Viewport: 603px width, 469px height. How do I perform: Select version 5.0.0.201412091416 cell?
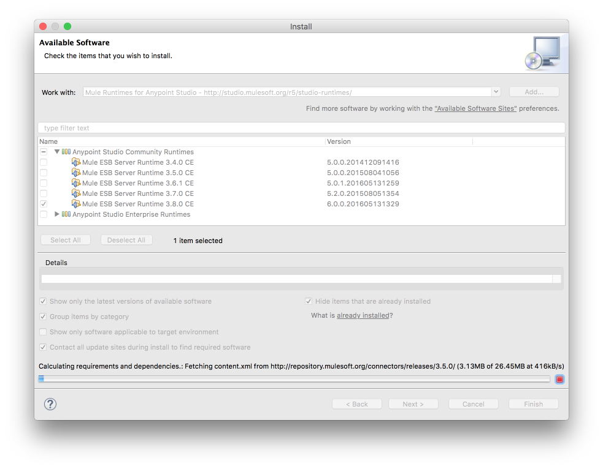[x=363, y=162]
